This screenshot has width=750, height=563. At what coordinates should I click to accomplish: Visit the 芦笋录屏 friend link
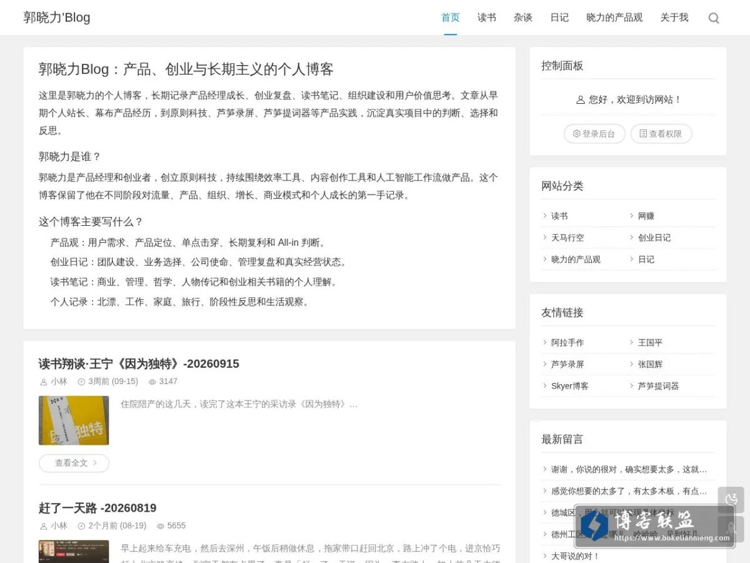[x=567, y=364]
